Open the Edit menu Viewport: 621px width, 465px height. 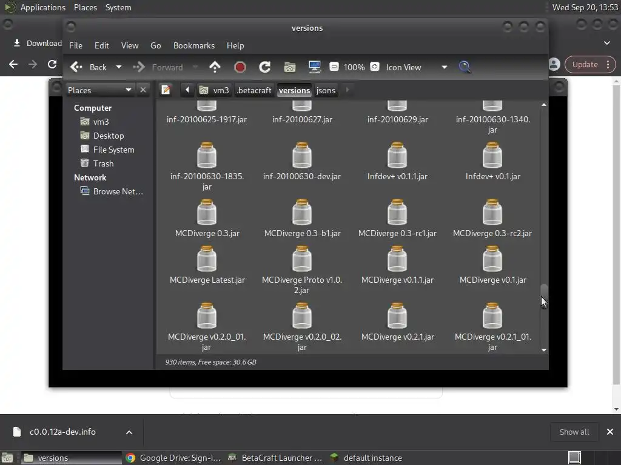[101, 45]
